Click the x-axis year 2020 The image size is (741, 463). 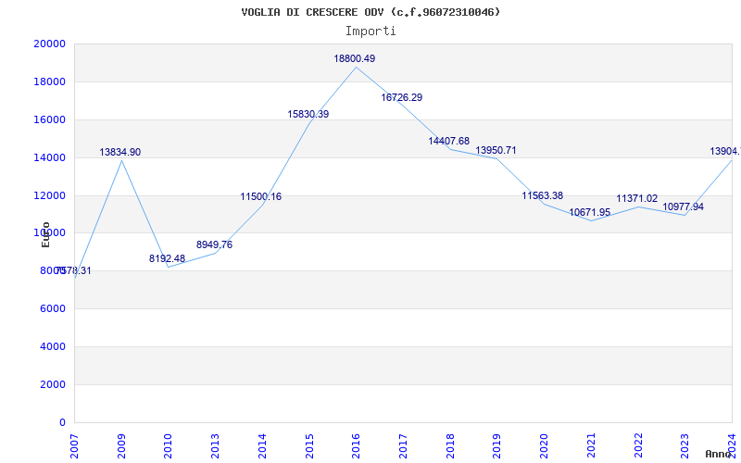coord(544,446)
